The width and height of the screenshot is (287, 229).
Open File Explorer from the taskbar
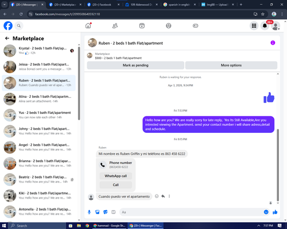pos(79,226)
